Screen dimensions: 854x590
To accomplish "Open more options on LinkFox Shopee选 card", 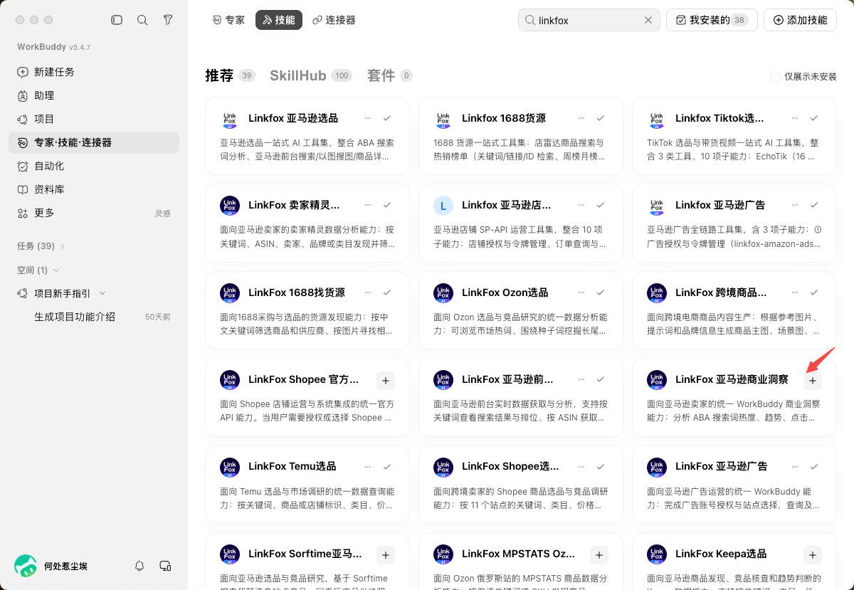I will 581,467.
